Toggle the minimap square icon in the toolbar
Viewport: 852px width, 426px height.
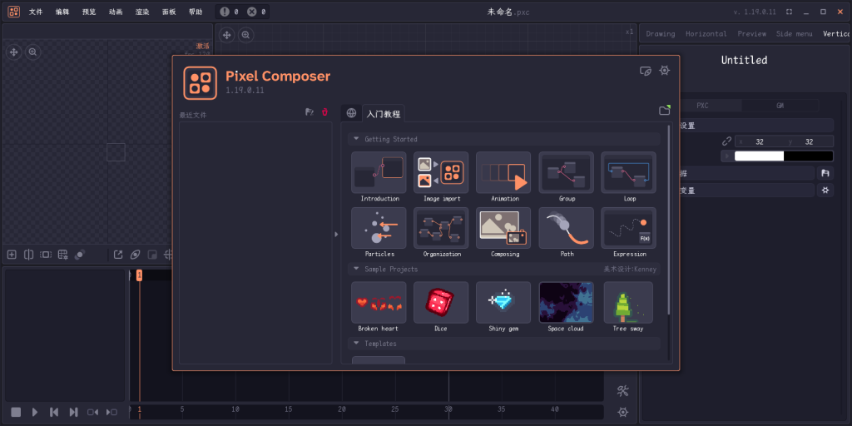(153, 255)
